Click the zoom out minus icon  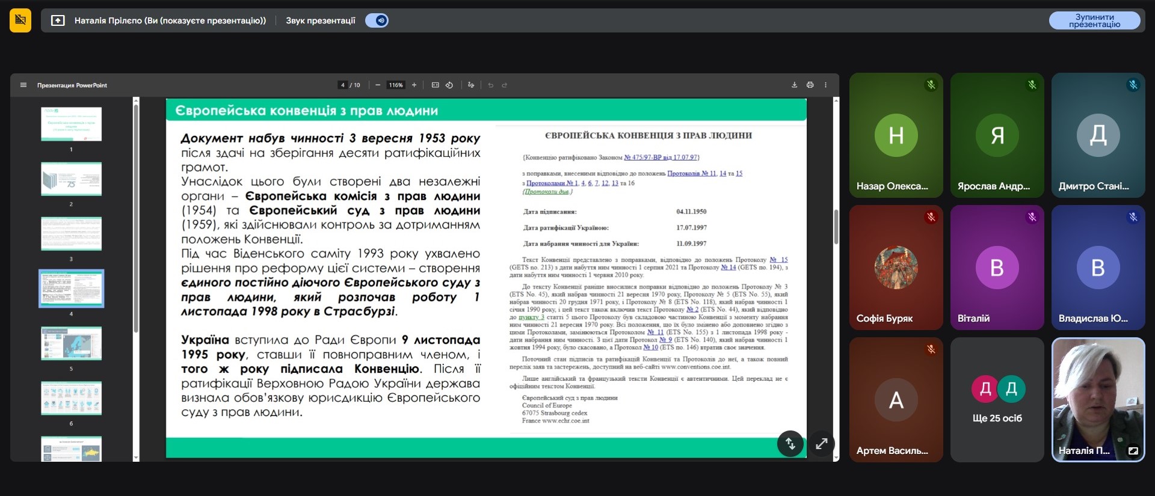click(378, 85)
